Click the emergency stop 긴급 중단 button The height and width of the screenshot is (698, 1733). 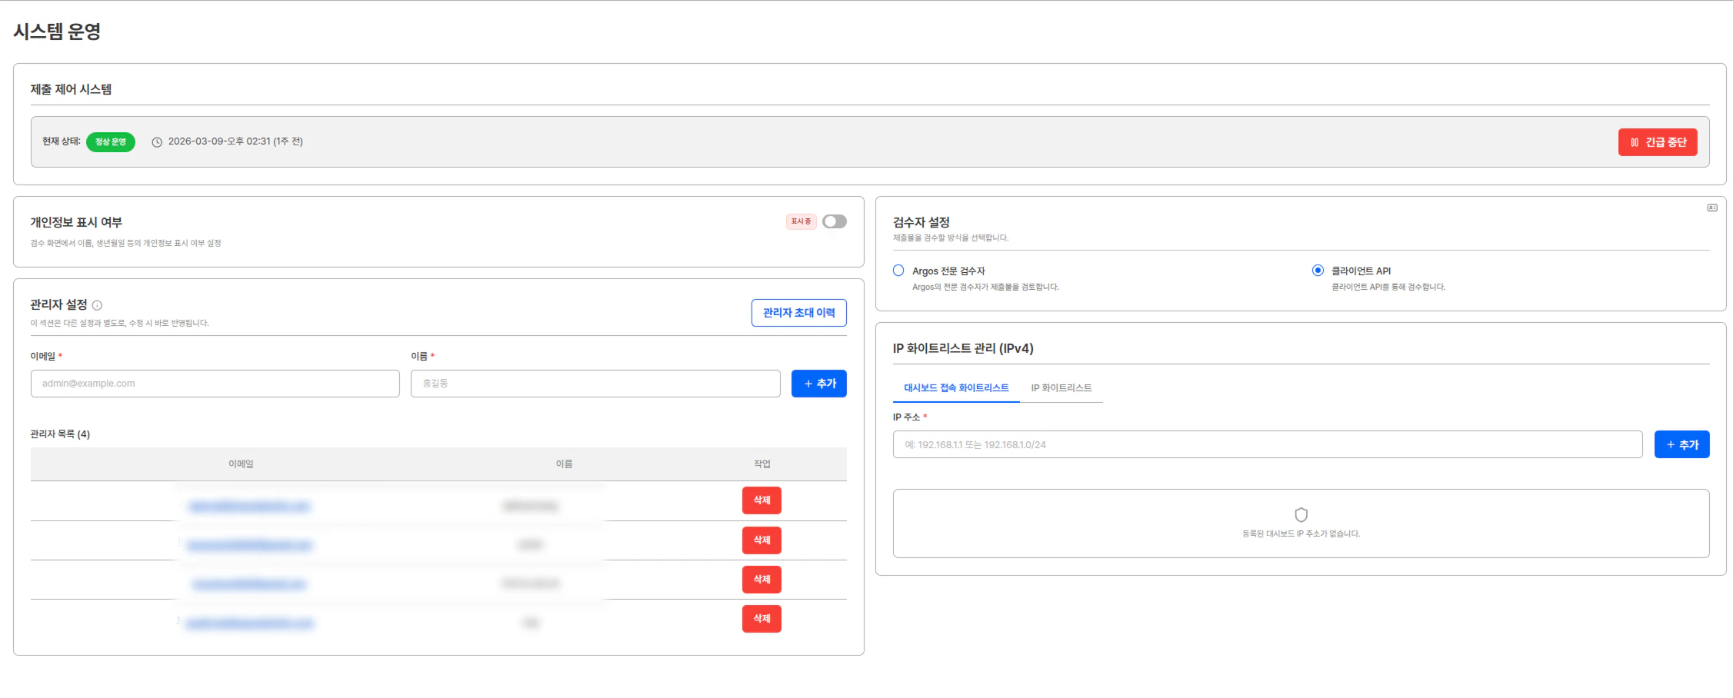(1657, 142)
